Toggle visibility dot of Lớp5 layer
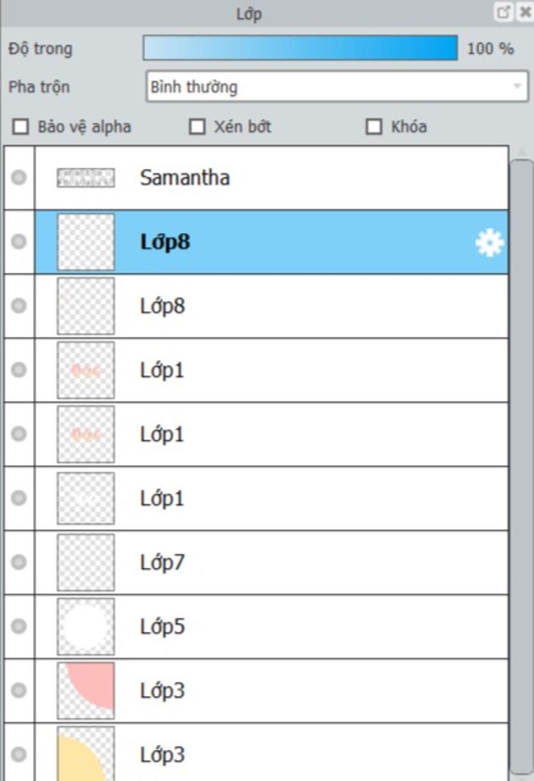This screenshot has width=534, height=781. click(x=19, y=626)
